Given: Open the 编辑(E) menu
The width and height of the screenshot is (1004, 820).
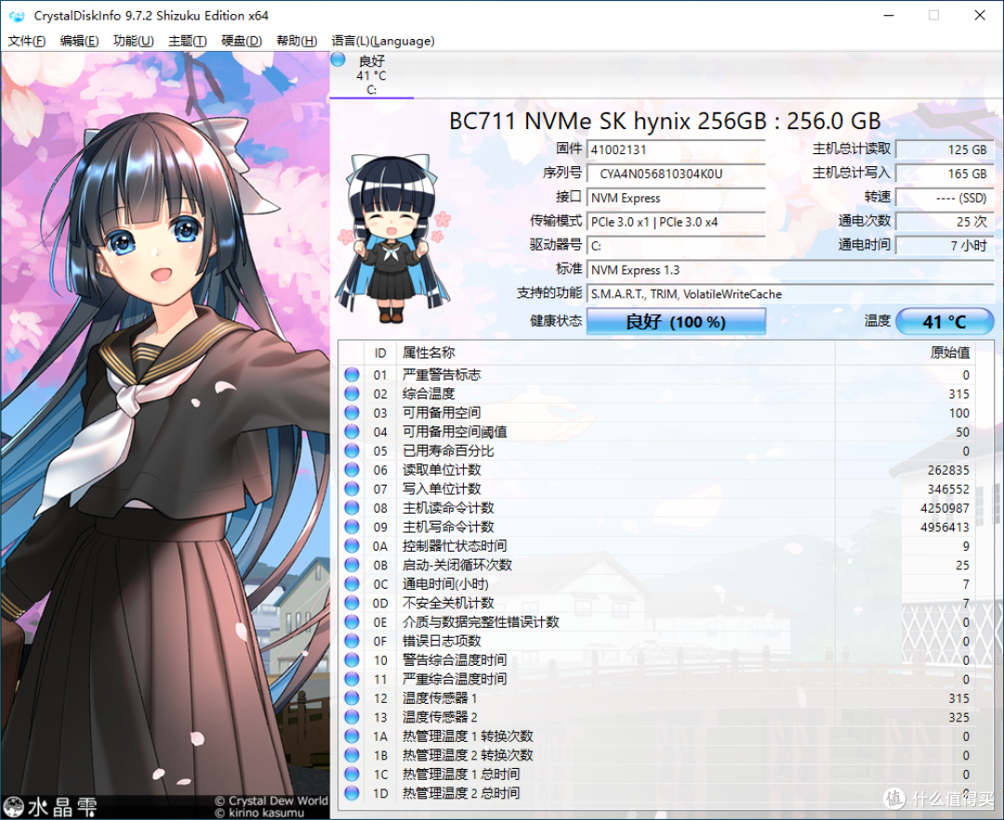Looking at the screenshot, I should (x=79, y=41).
